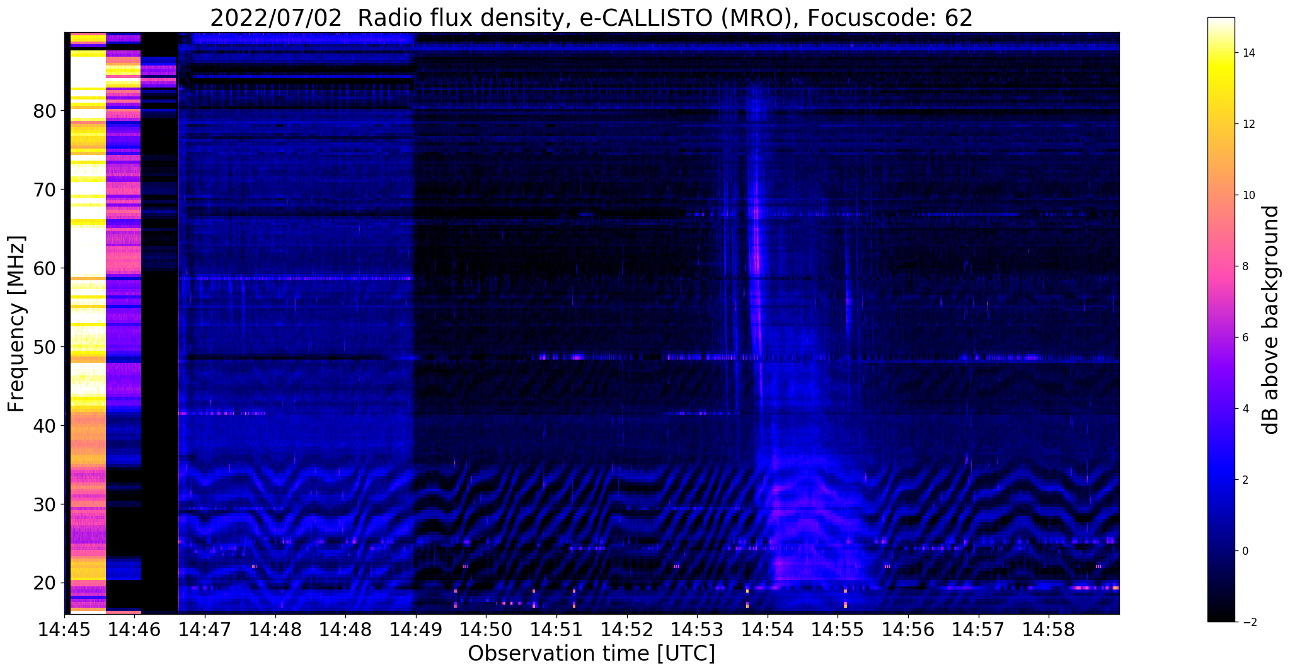This screenshot has height=672, width=1290.
Task: Click the 14:58 time tick label
Action: pos(1049,630)
